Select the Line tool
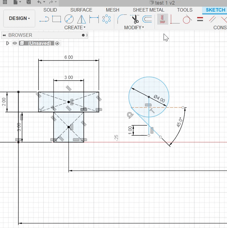The image size is (227, 228). (x=44, y=19)
